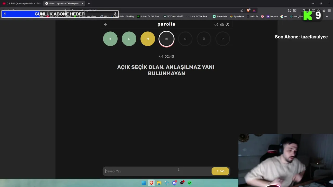Image resolution: width=333 pixels, height=187 pixels.
Task: Open the başvuru bookmark
Action: [x=272, y=16]
